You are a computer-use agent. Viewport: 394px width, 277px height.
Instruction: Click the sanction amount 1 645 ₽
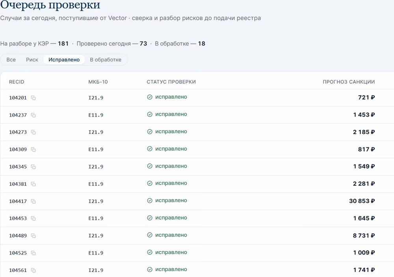[364, 218]
